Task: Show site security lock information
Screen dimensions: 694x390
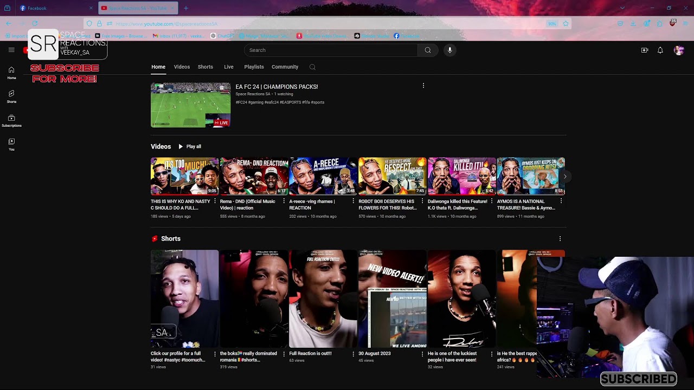Action: click(x=99, y=24)
